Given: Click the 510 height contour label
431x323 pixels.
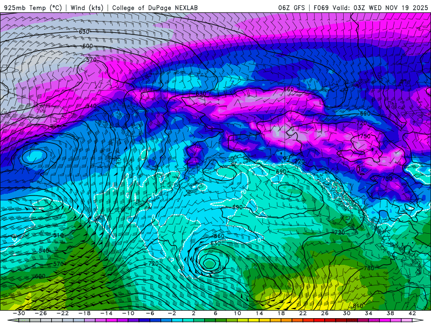Looking at the screenshot, I should point(58,235).
